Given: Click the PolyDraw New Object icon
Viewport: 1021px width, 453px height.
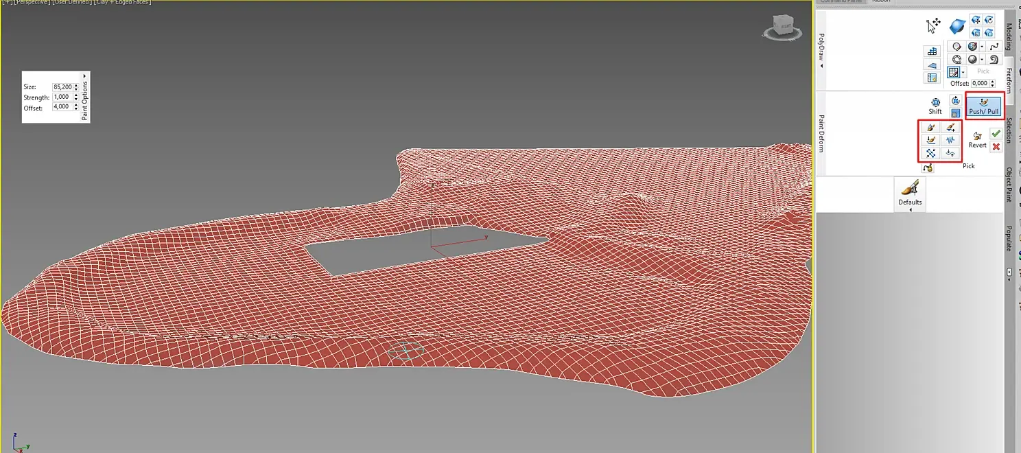Looking at the screenshot, I should (932, 51).
